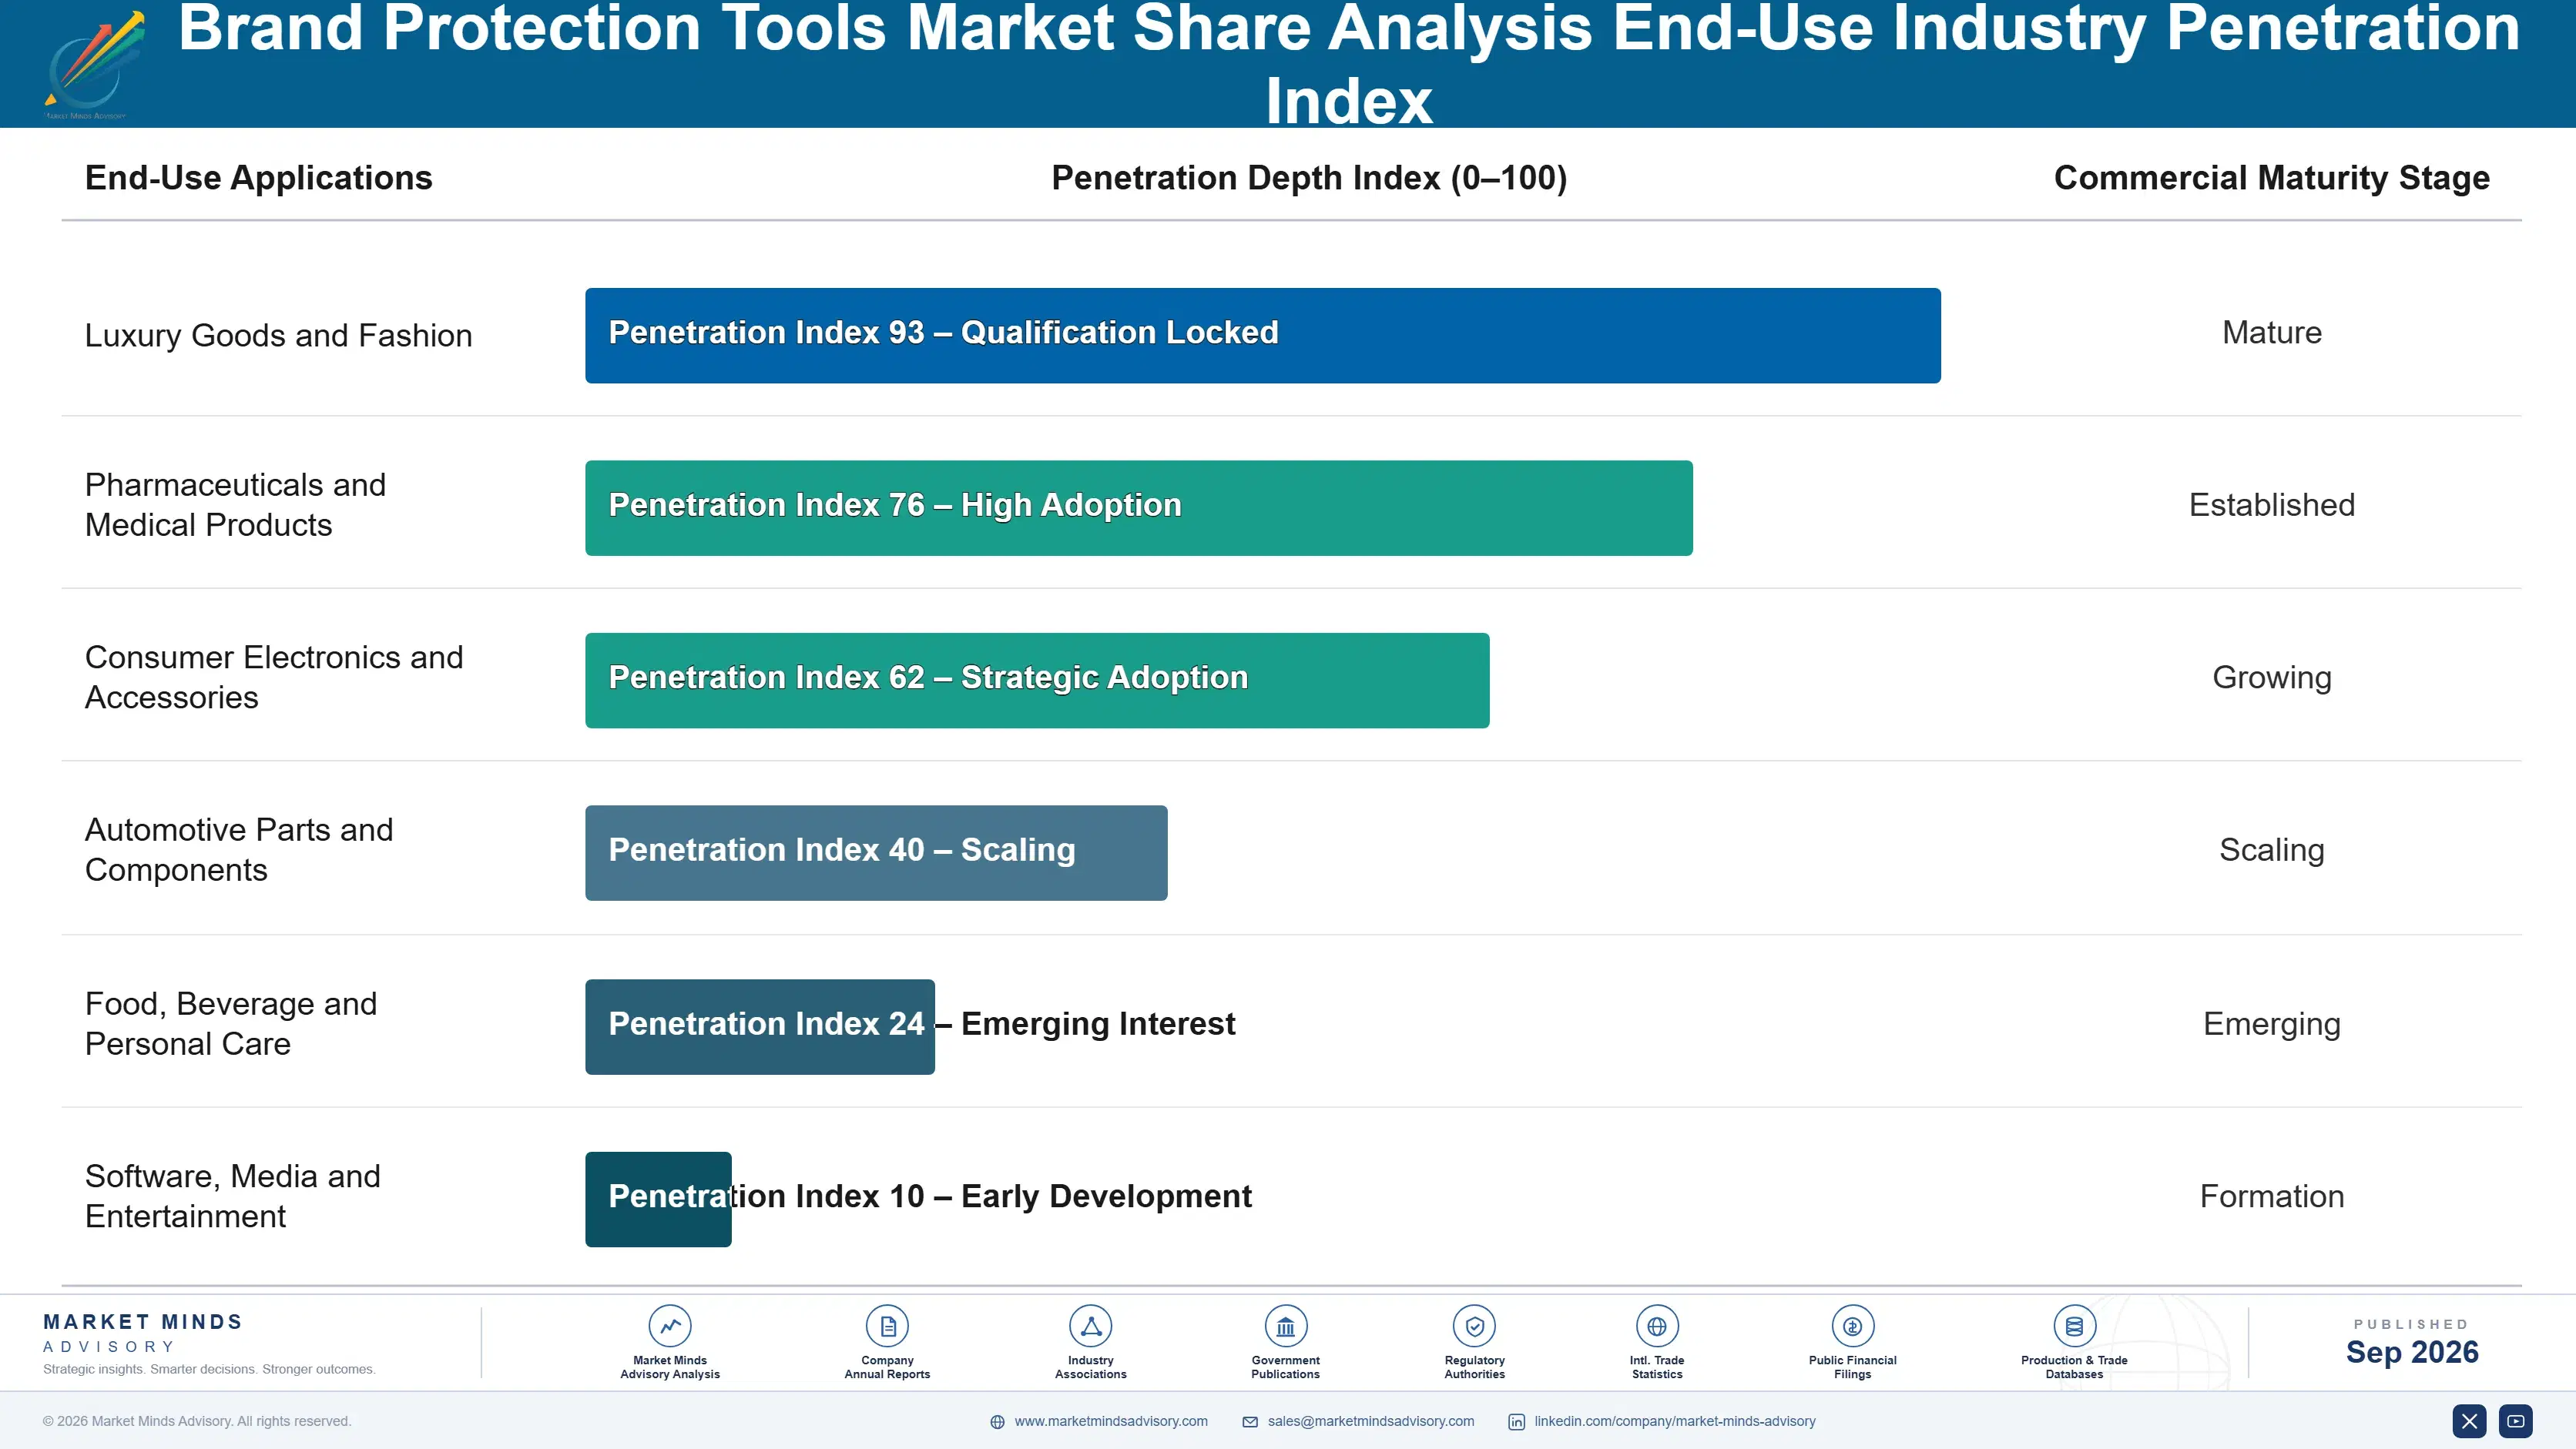The image size is (2576, 1449).
Task: Click the Public Financial Filings icon
Action: tap(1852, 1326)
